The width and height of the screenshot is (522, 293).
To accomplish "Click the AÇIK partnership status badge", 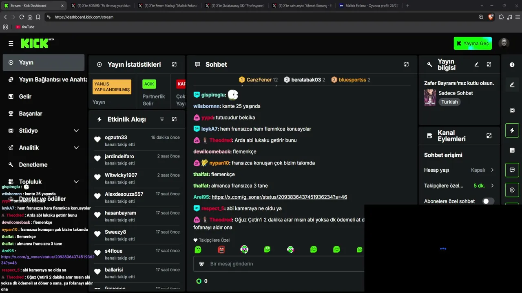I will [149, 84].
